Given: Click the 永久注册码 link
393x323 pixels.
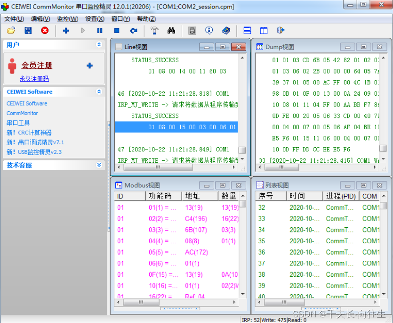Looking at the screenshot, I should [34, 79].
